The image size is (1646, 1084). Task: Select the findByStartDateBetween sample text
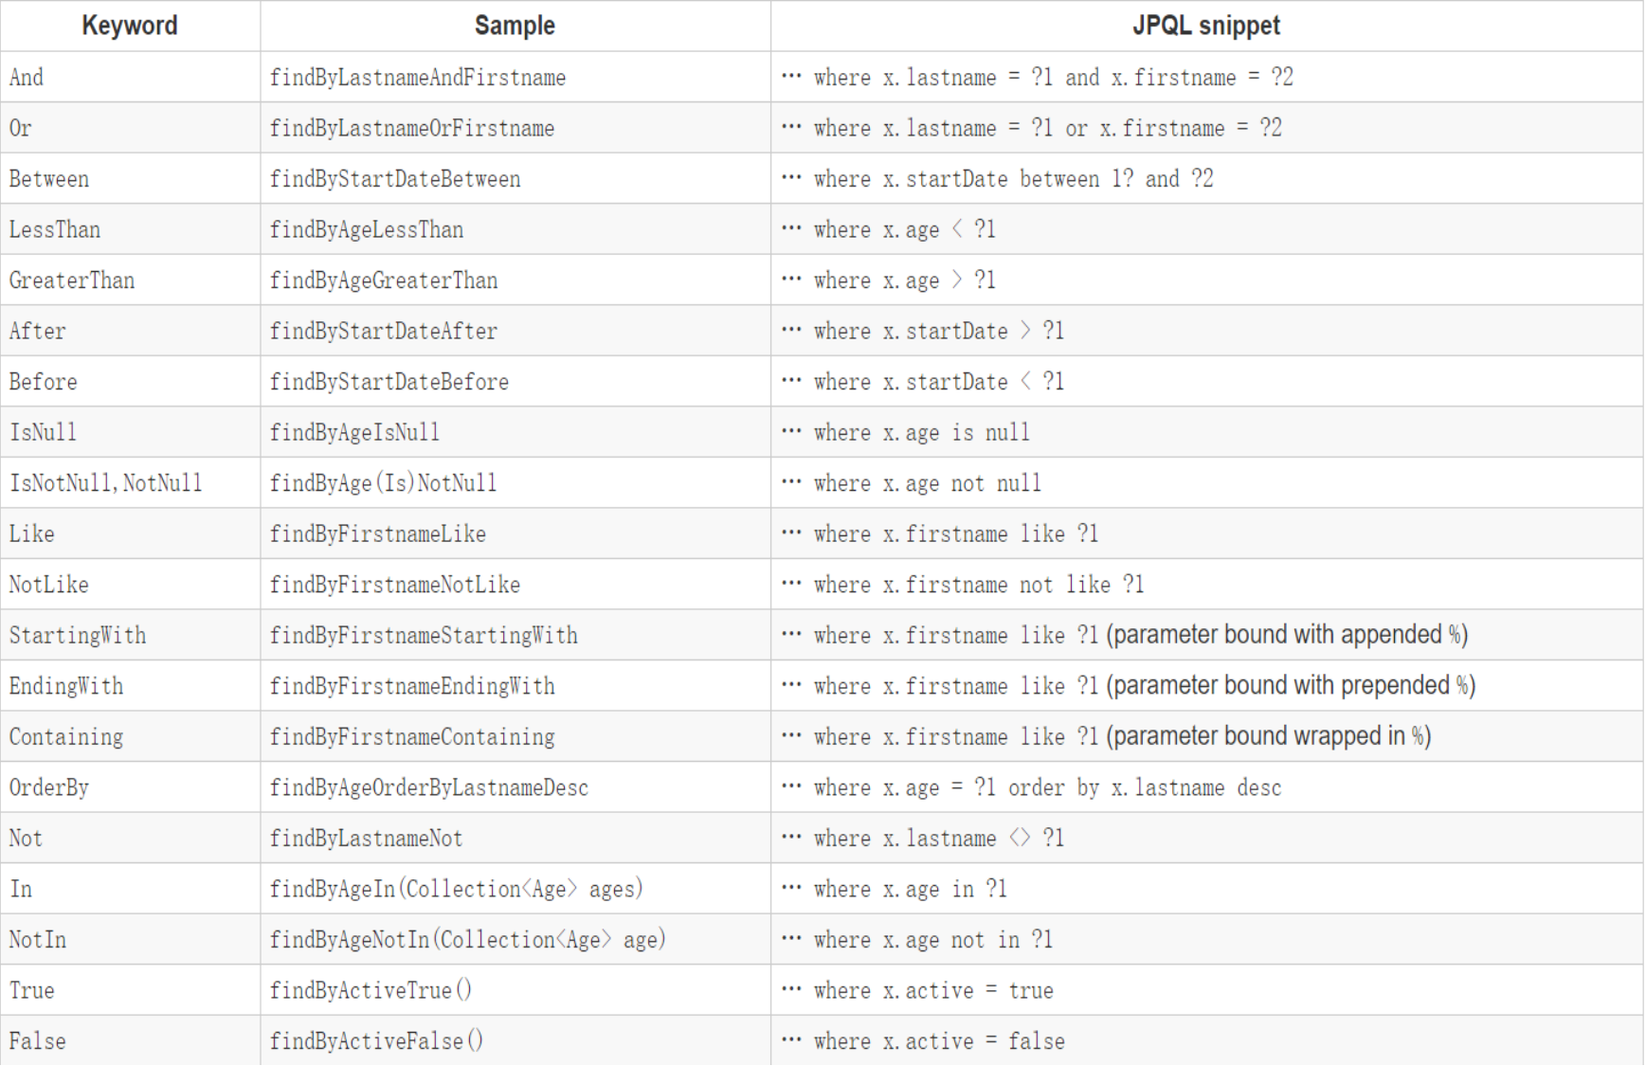coord(395,179)
